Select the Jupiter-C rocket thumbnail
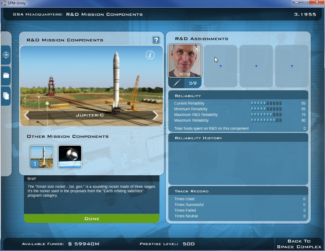This screenshot has width=325, height=251. 42,157
